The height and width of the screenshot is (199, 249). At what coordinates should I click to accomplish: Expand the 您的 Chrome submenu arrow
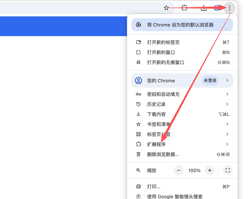pos(227,81)
